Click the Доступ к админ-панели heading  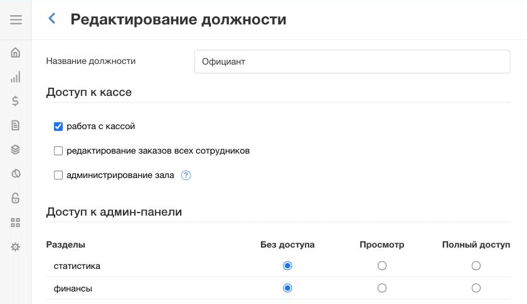[114, 212]
